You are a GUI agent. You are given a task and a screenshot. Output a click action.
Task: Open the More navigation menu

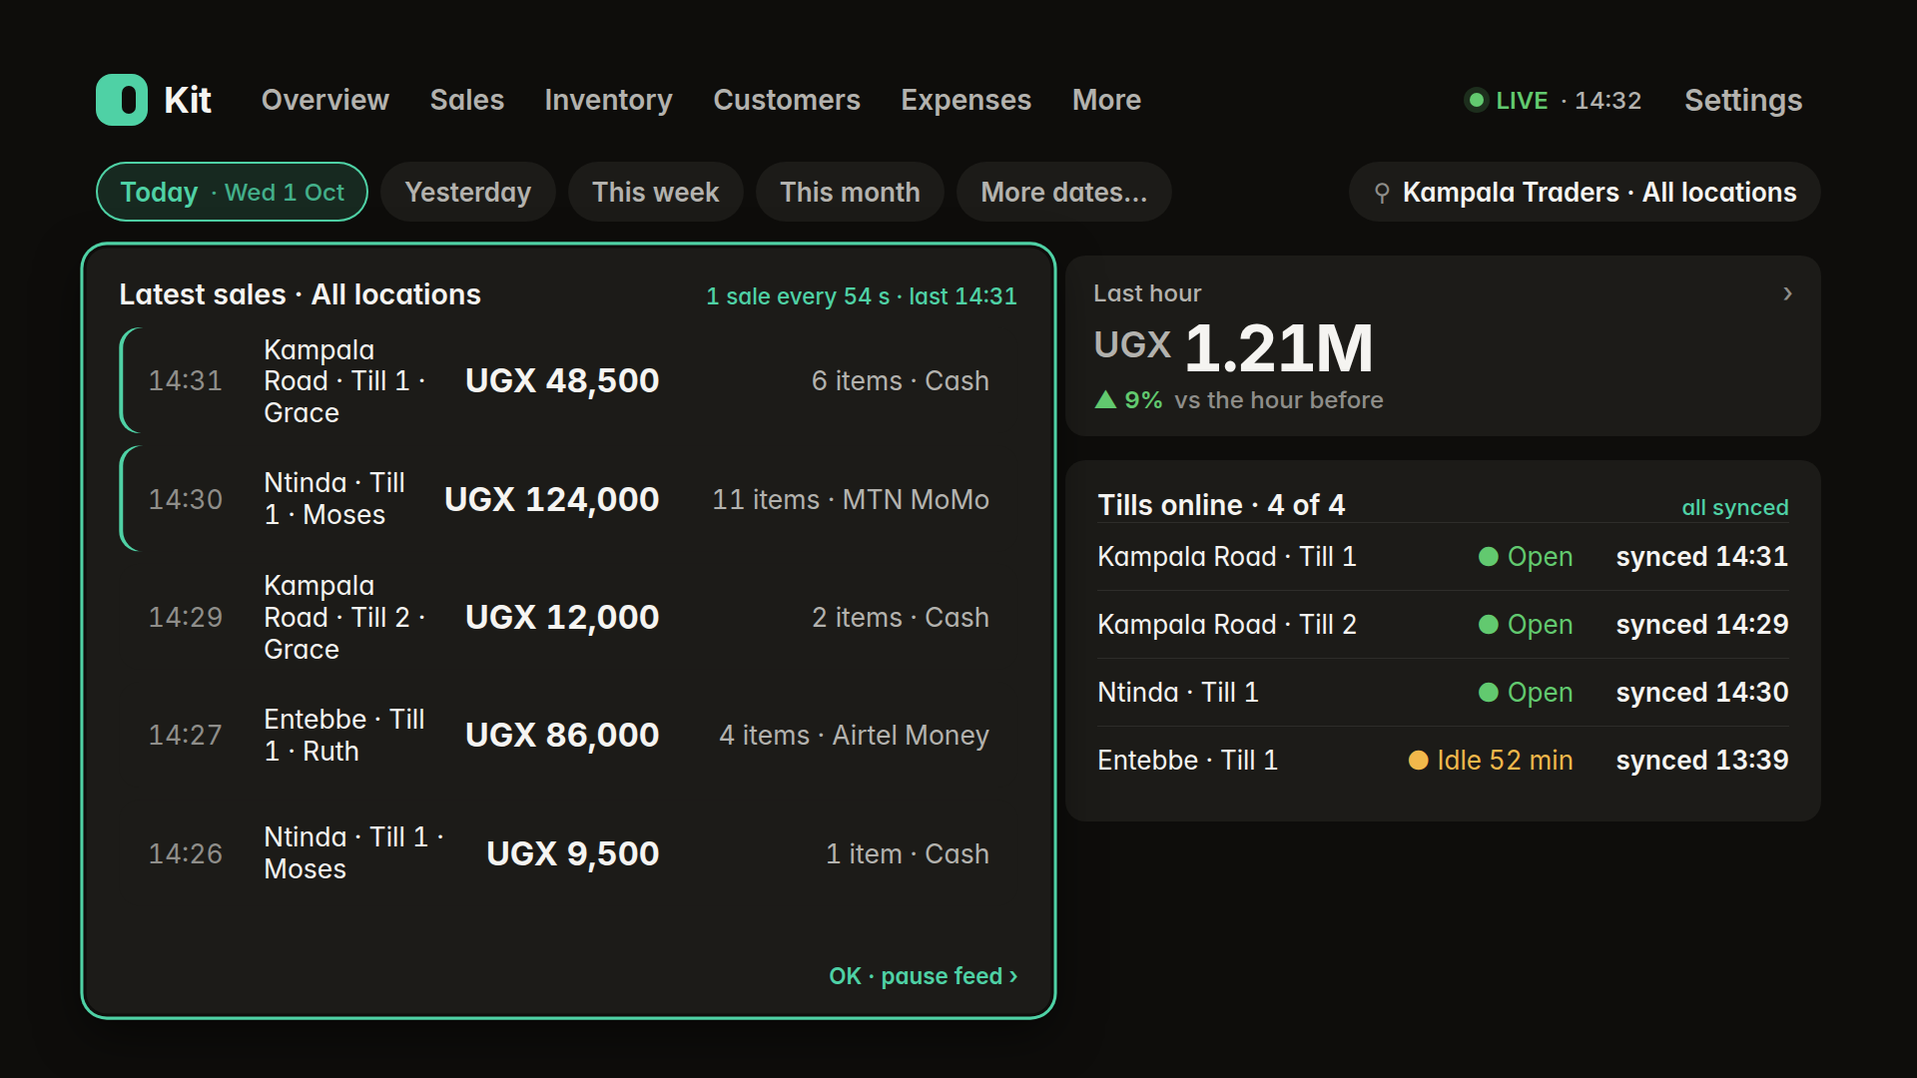coord(1106,100)
